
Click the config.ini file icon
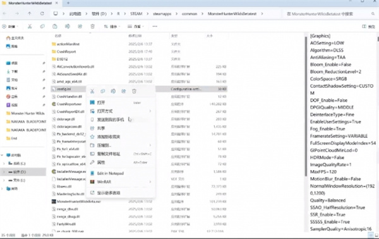click(54, 89)
